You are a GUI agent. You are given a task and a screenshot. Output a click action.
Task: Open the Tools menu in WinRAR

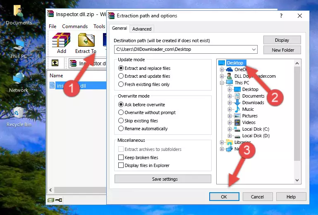tap(99, 26)
